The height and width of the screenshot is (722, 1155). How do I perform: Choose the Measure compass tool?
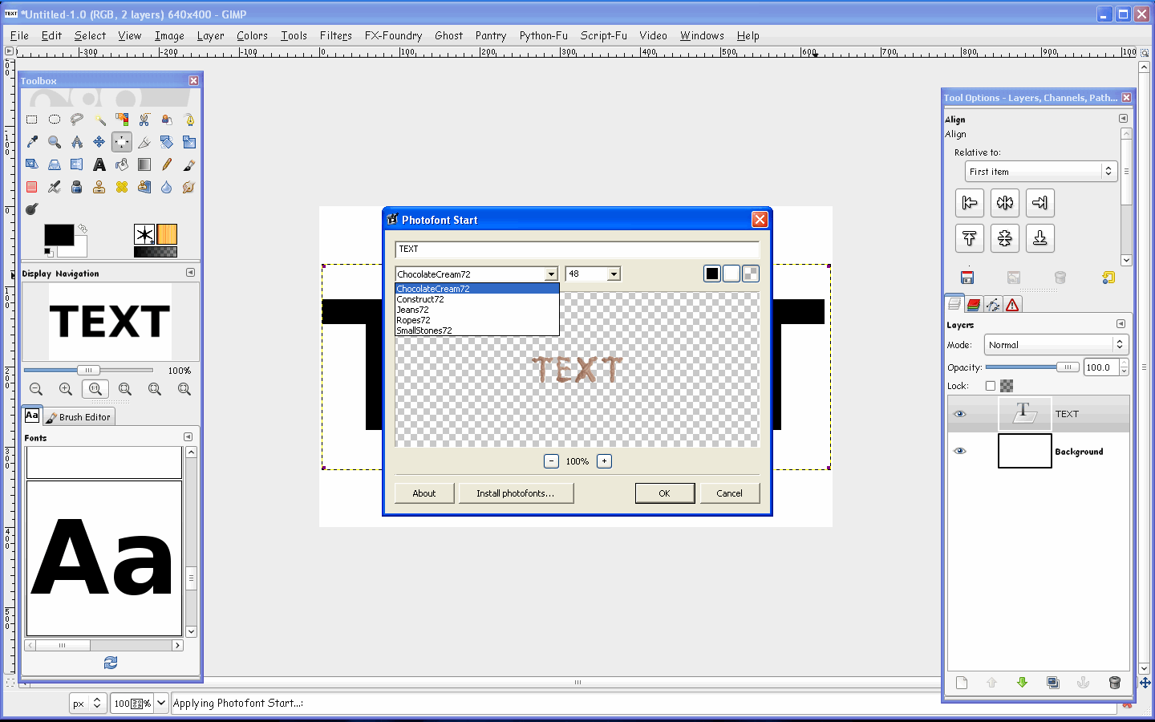pyautogui.click(x=77, y=142)
